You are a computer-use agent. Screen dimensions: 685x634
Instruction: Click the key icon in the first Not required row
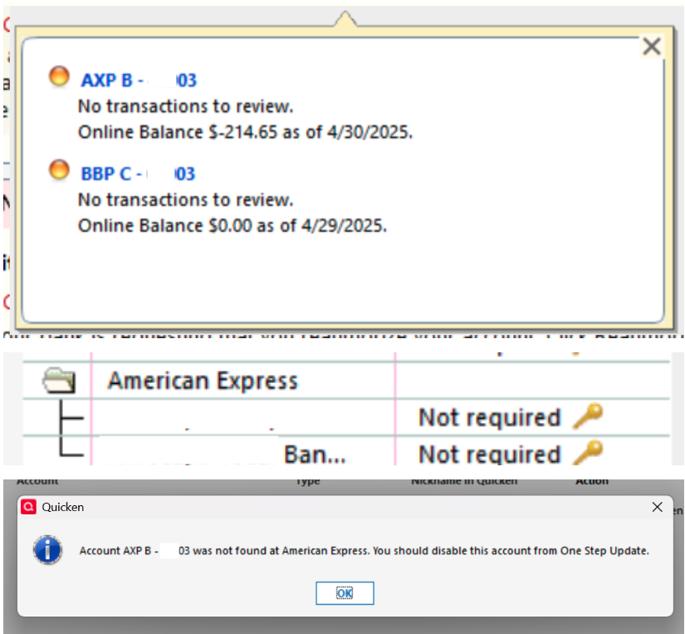pos(588,416)
